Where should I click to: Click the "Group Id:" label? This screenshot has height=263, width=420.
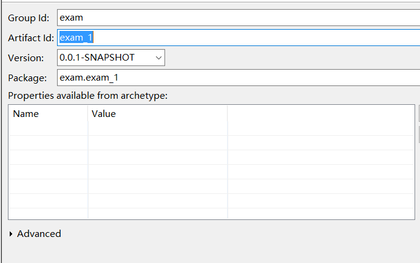(x=29, y=18)
